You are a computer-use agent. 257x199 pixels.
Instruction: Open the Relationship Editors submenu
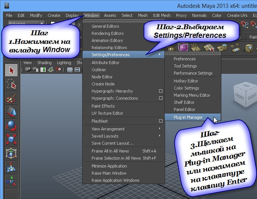click(x=109, y=48)
